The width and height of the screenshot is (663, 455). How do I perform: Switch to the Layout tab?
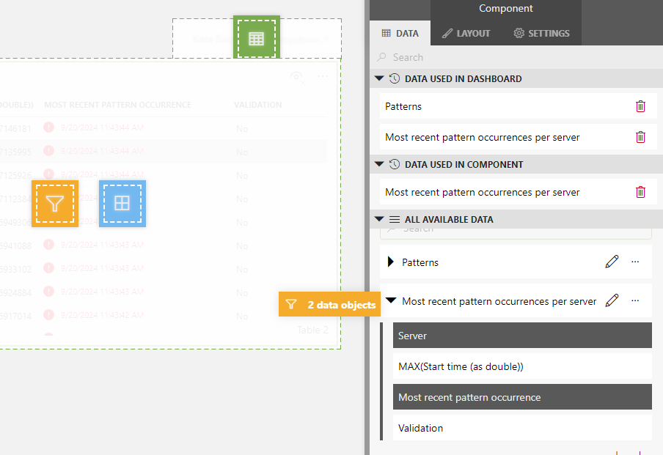tap(466, 33)
